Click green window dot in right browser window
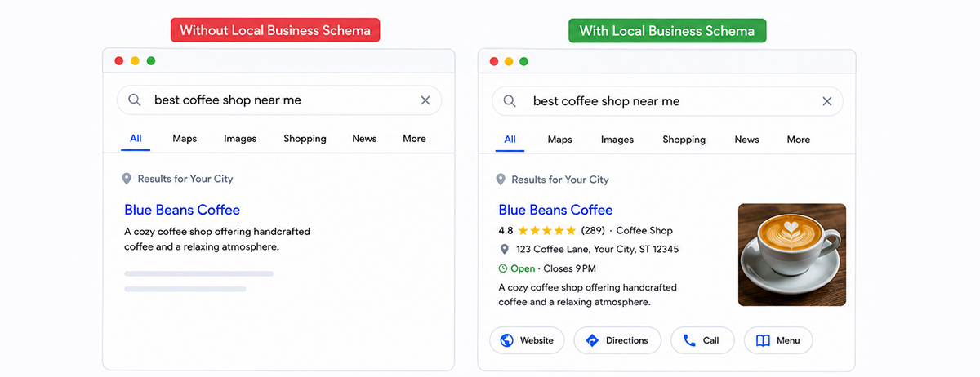This screenshot has height=377, width=980. tap(524, 62)
